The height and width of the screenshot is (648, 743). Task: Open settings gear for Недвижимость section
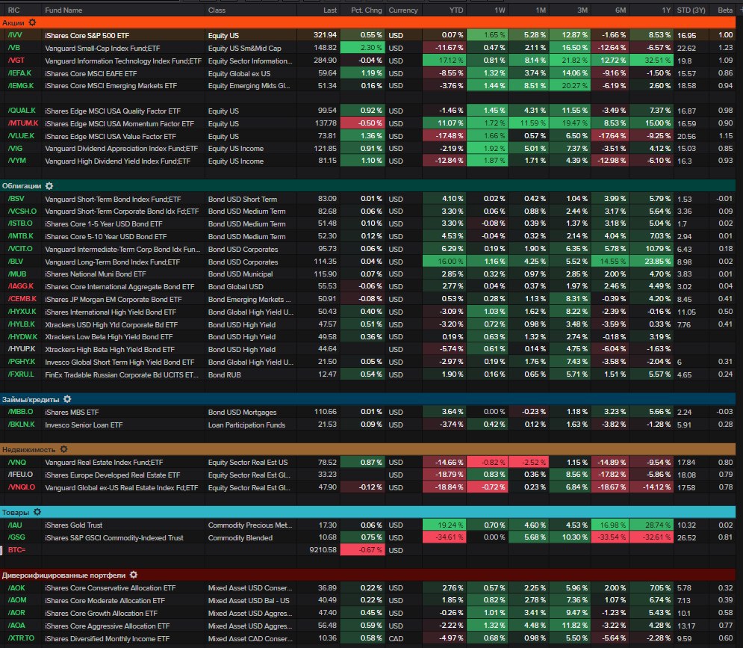[x=64, y=449]
